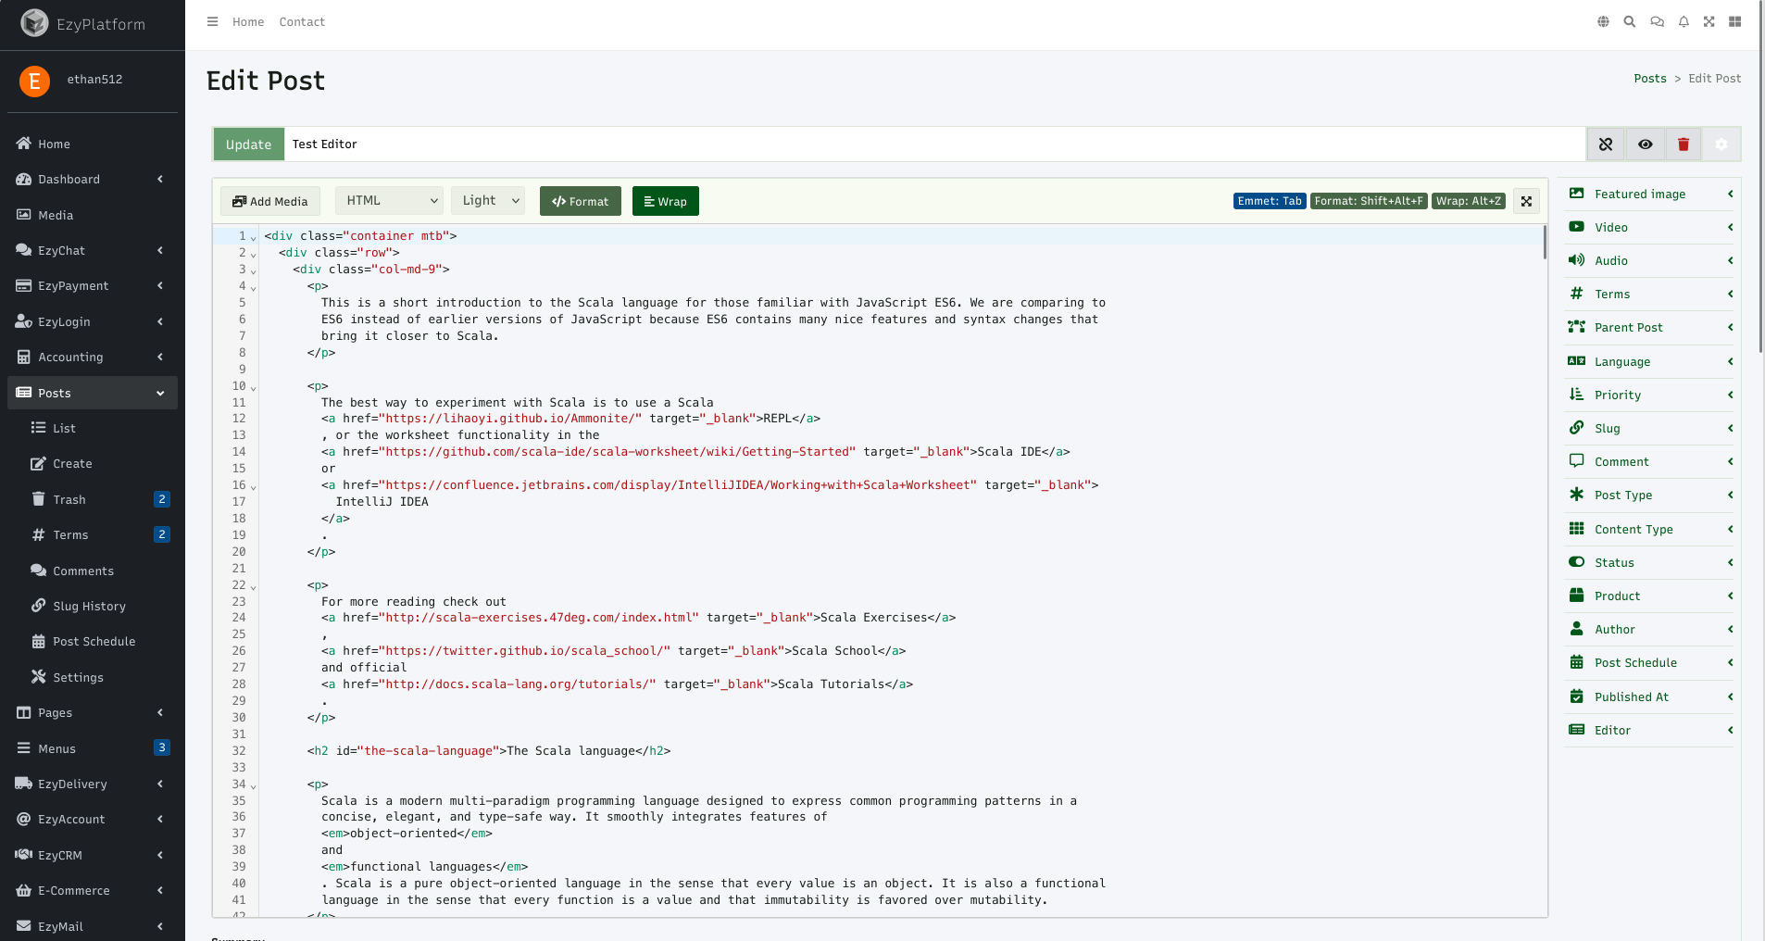This screenshot has height=941, width=1765.
Task: Open the search icon in top bar
Action: coord(1630,21)
